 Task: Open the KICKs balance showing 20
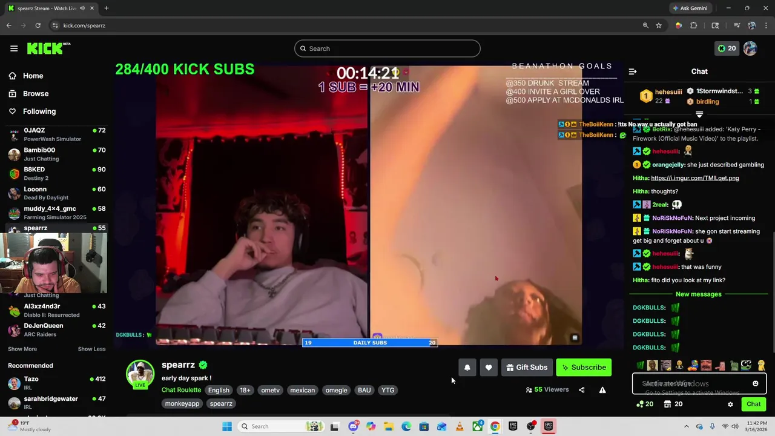click(727, 48)
